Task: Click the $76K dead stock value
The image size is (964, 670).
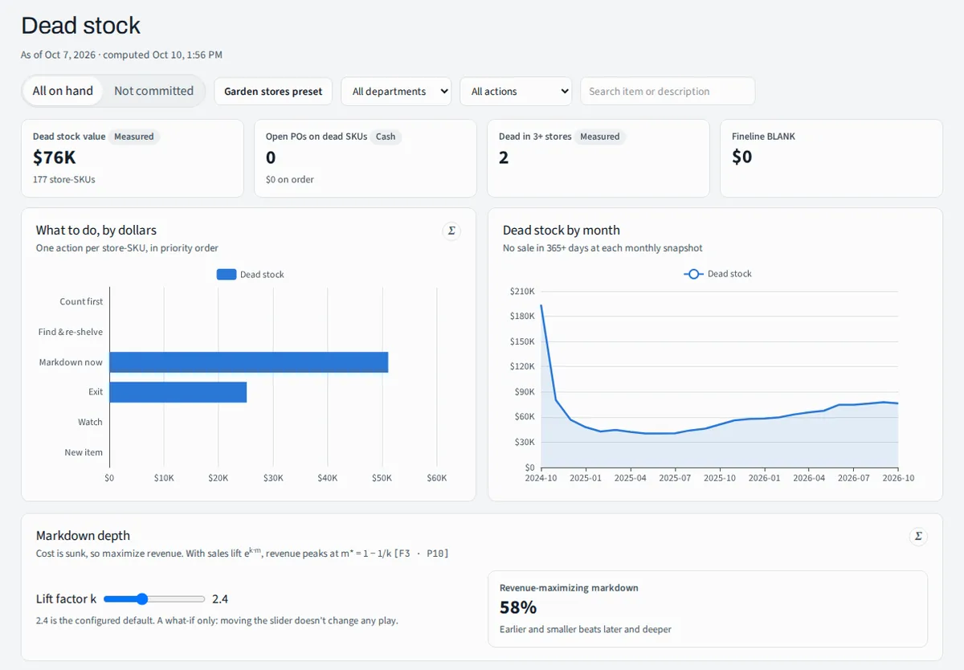Action: coord(55,157)
